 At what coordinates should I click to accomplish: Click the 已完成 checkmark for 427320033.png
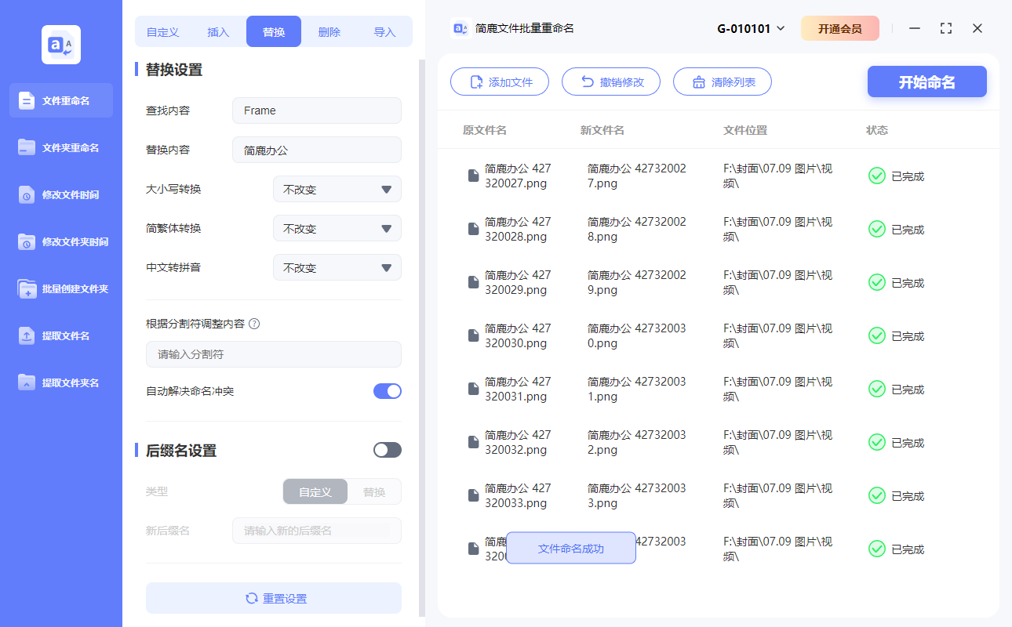point(877,495)
